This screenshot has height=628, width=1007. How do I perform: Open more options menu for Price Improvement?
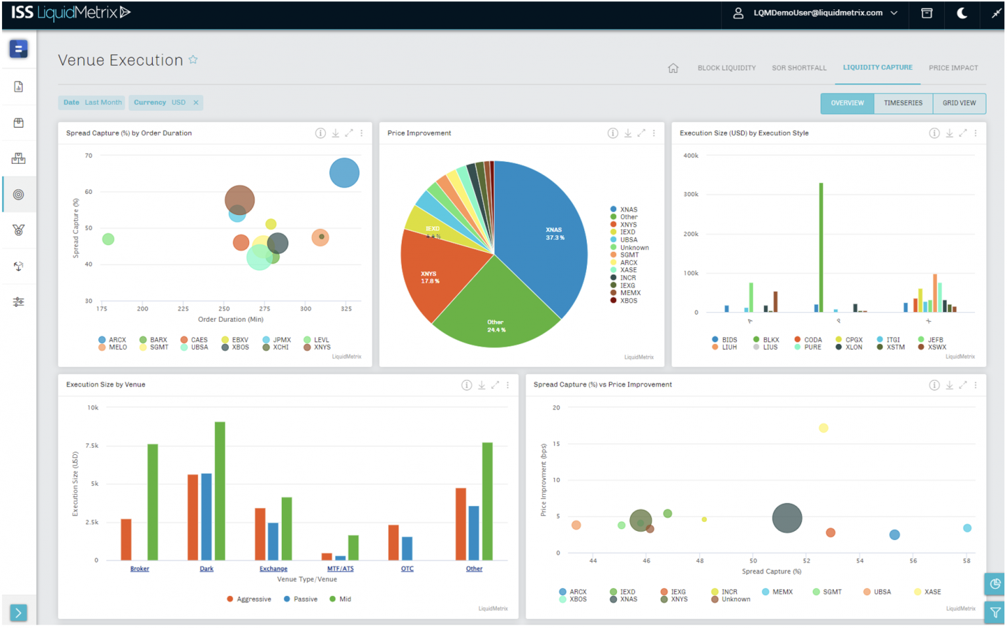(x=654, y=133)
